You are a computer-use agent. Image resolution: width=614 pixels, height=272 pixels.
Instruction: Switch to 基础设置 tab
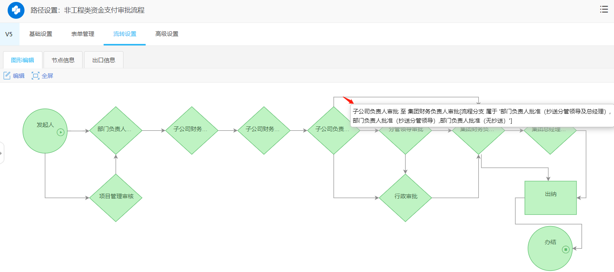[41, 34]
